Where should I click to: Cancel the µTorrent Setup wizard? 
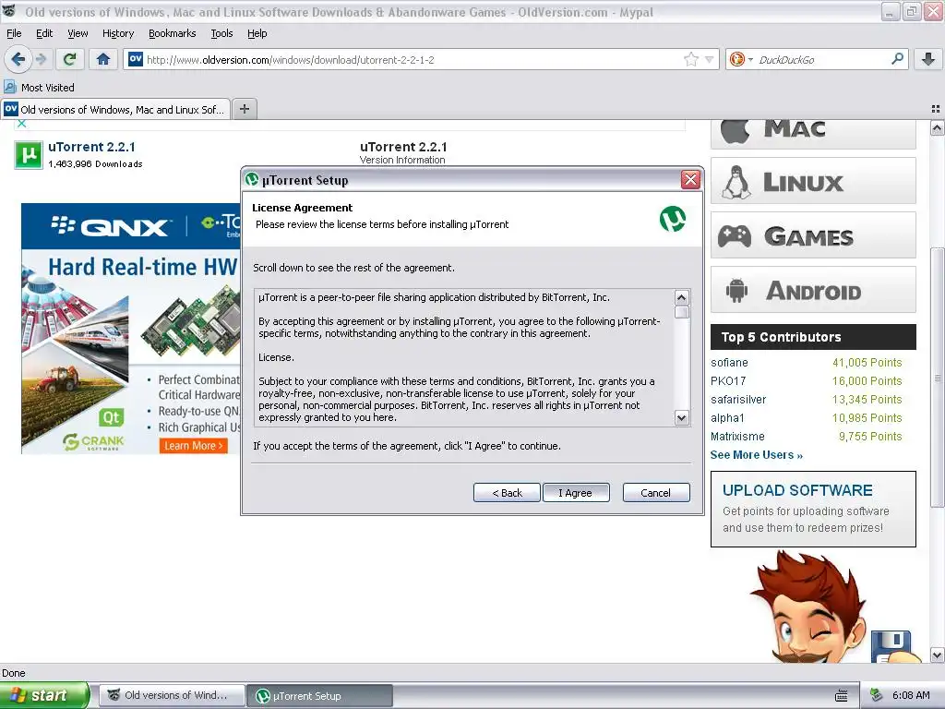click(656, 493)
